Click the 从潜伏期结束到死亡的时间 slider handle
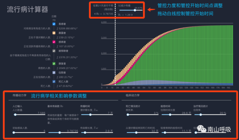Image resolution: width=239 pixels, height=140 pixels. click(x=136, y=133)
